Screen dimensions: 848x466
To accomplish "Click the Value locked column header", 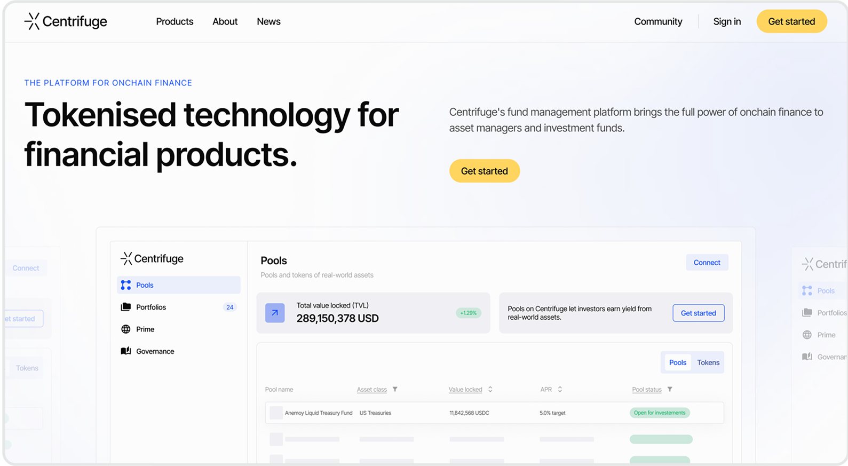I will coord(465,390).
